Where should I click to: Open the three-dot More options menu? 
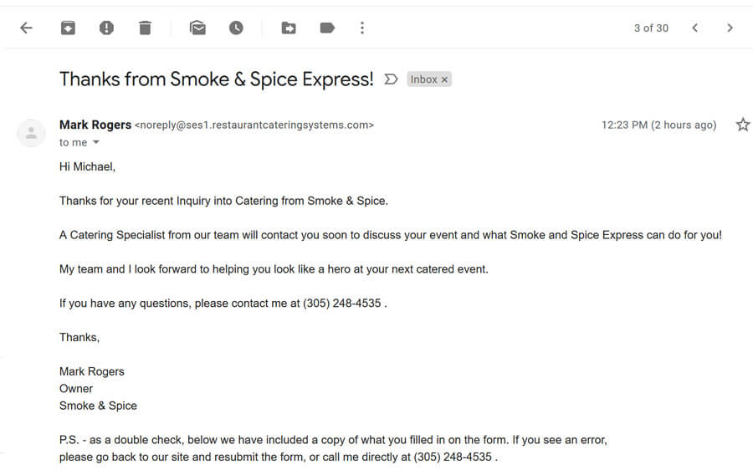tap(362, 28)
